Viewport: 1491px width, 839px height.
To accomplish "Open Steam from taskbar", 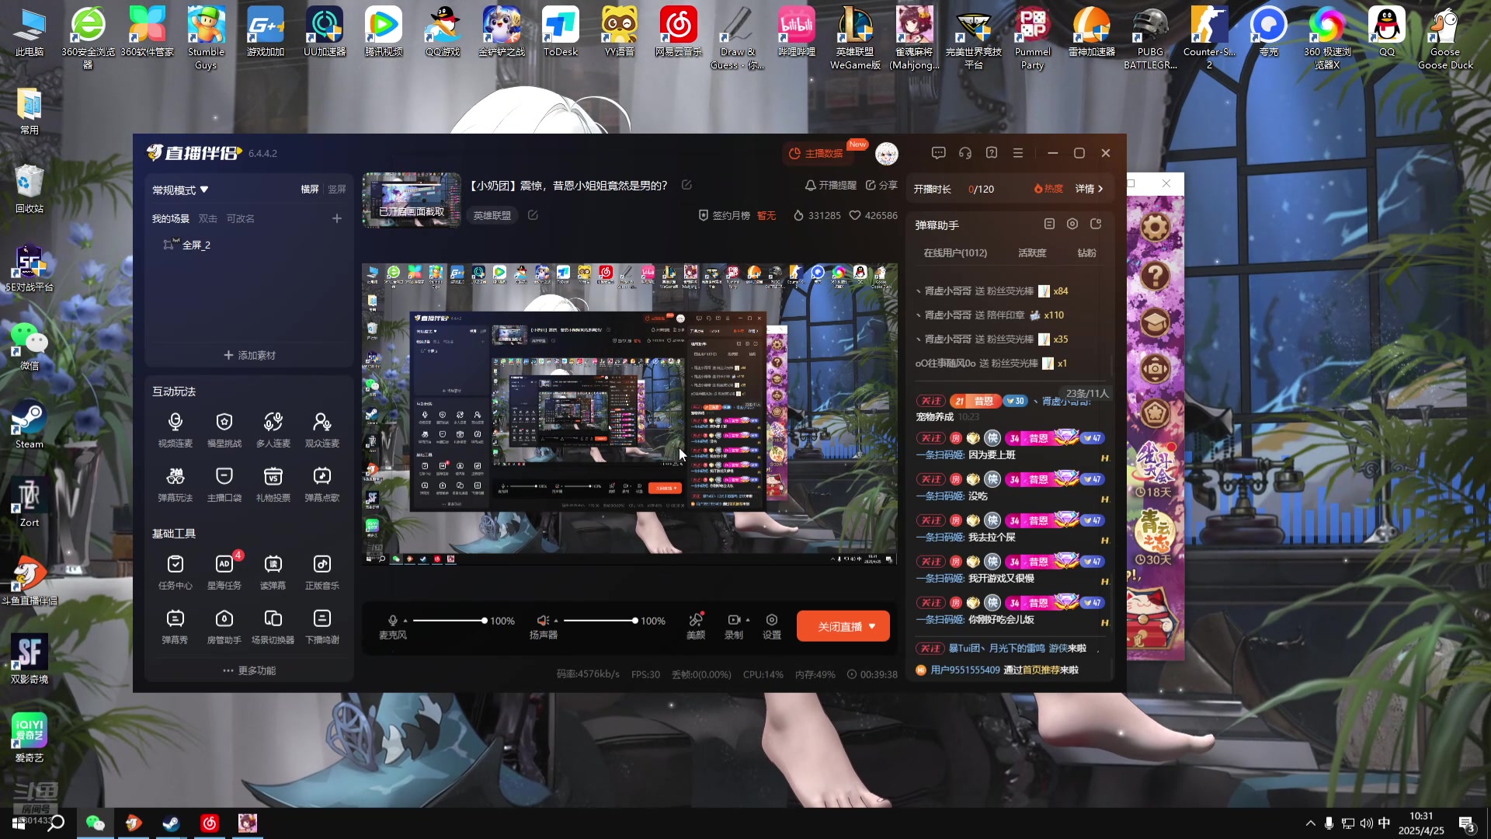I will (172, 823).
